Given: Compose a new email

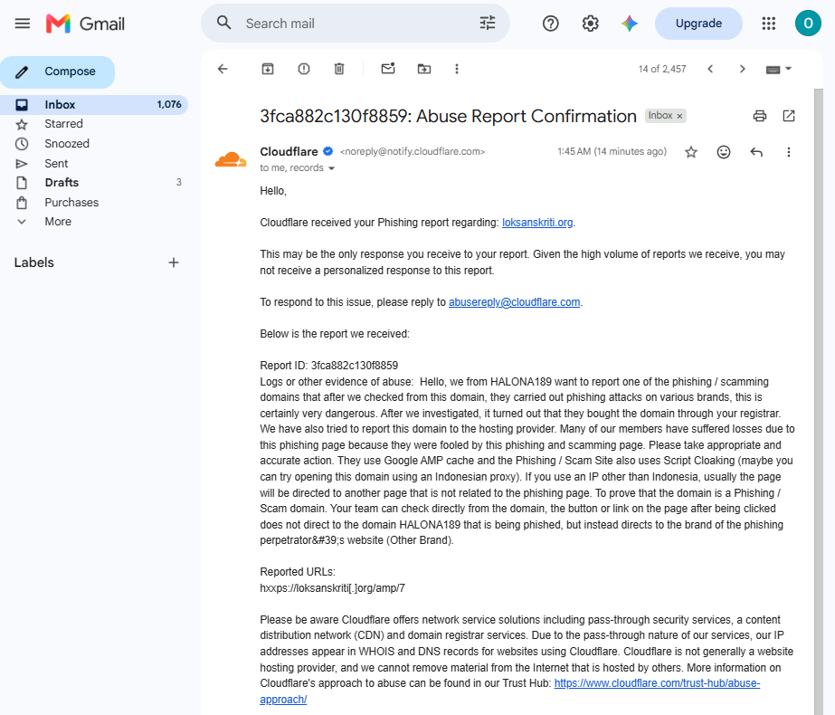Looking at the screenshot, I should tap(58, 71).
